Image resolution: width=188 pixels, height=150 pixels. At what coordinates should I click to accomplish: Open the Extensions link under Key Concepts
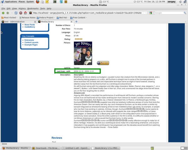click(x=29, y=40)
